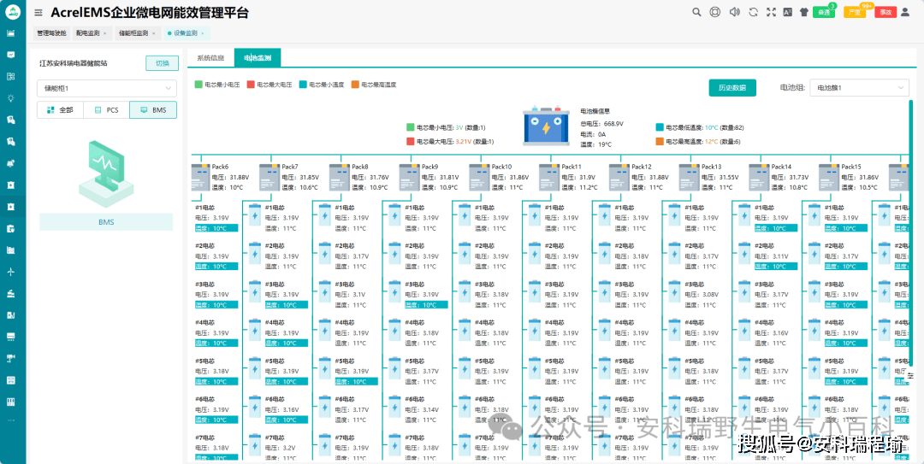Open the search icon in header
This screenshot has height=464, width=924.
[696, 12]
